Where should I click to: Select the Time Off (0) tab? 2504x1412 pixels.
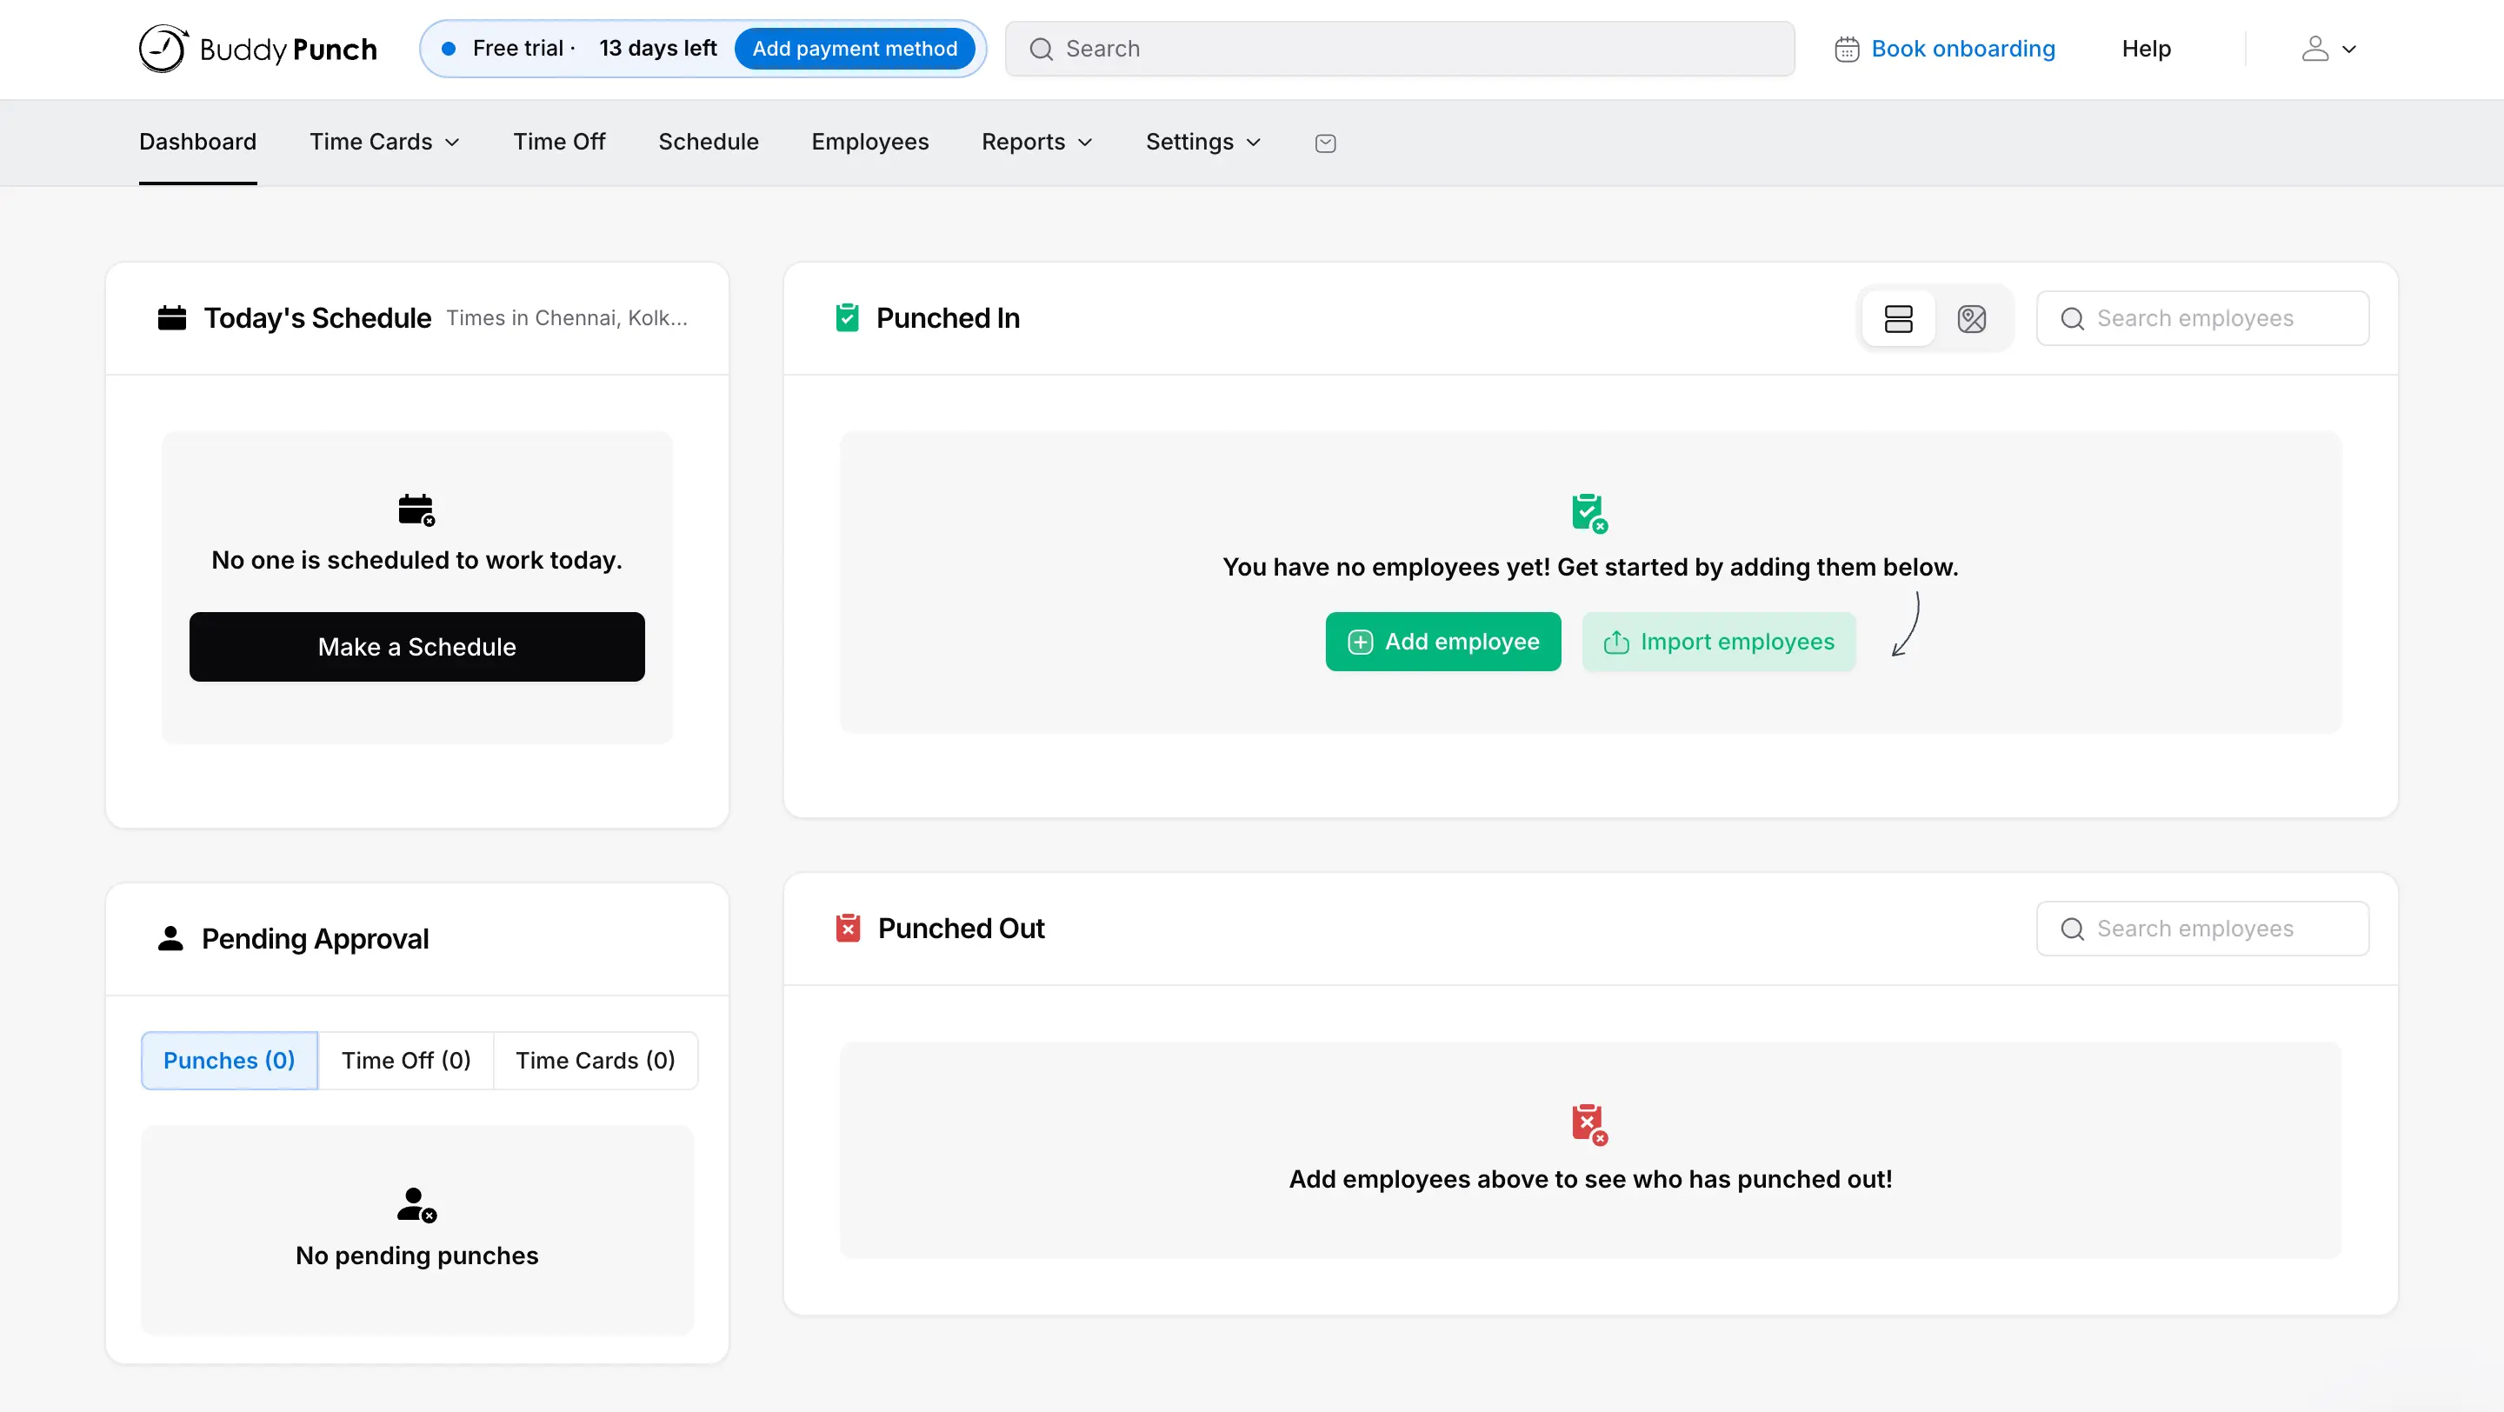(x=406, y=1060)
